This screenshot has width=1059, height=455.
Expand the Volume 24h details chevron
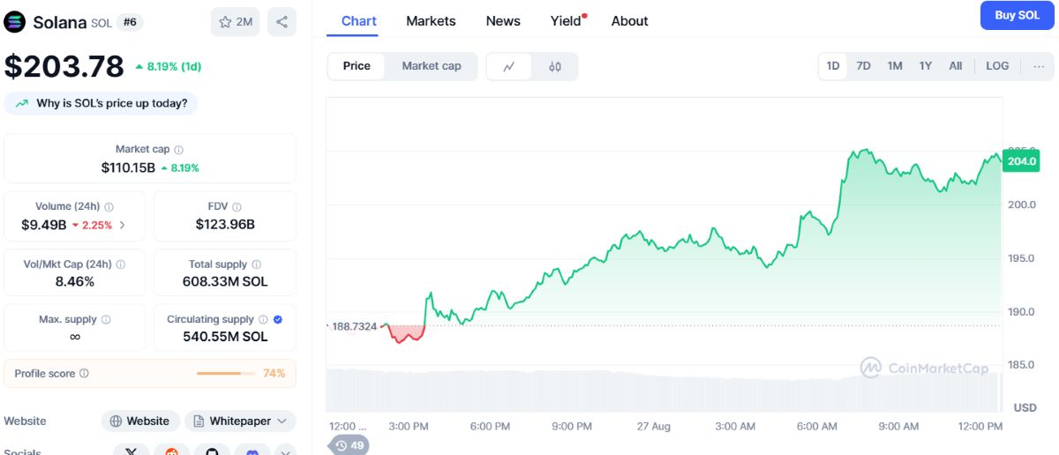[x=122, y=225]
